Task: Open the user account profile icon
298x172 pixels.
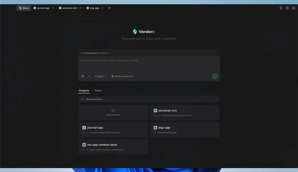Action: 294,8
